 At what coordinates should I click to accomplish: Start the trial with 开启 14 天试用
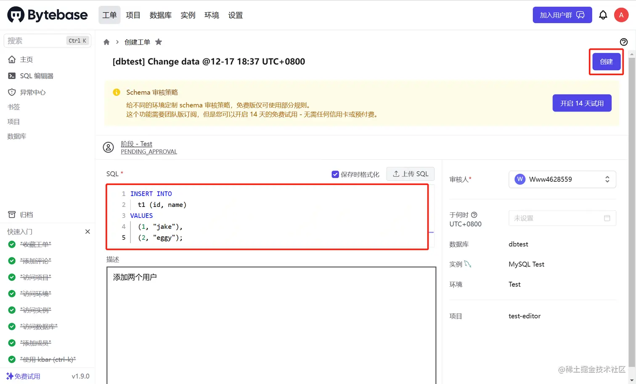pyautogui.click(x=582, y=103)
